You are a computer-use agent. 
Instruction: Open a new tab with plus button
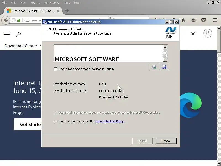67,11
